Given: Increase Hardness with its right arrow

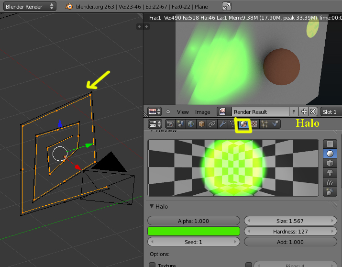Looking at the screenshot, I should coord(332,231).
